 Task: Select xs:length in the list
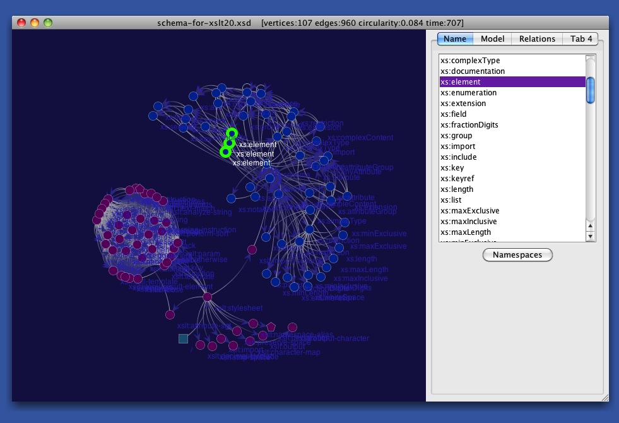512,189
